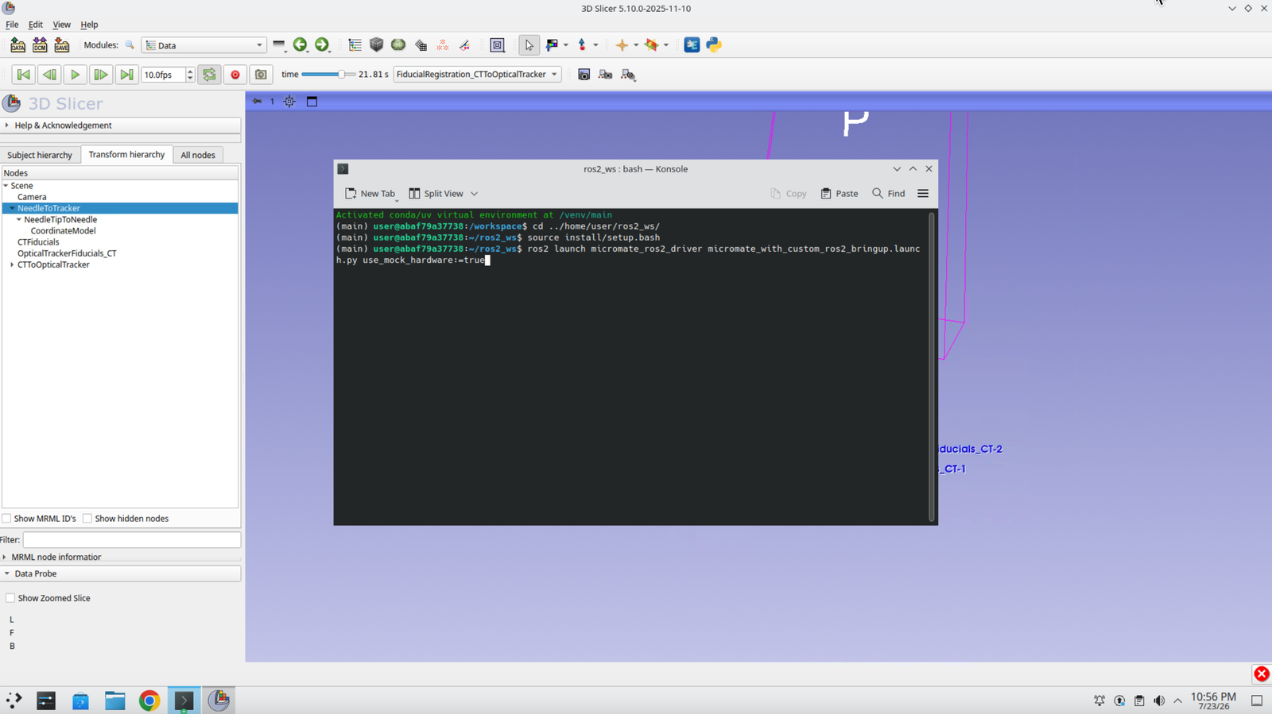Enable Show hidden nodes checkbox
The height and width of the screenshot is (714, 1272).
click(87, 519)
